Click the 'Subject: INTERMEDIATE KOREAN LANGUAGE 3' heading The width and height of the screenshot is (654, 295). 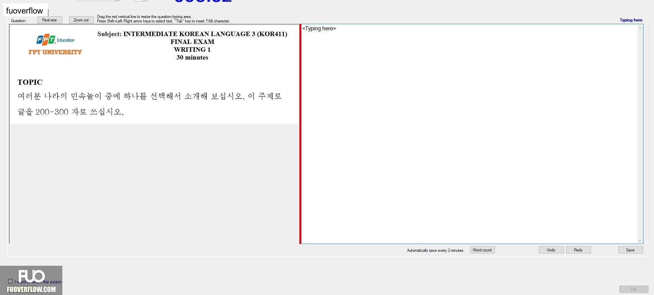(192, 34)
